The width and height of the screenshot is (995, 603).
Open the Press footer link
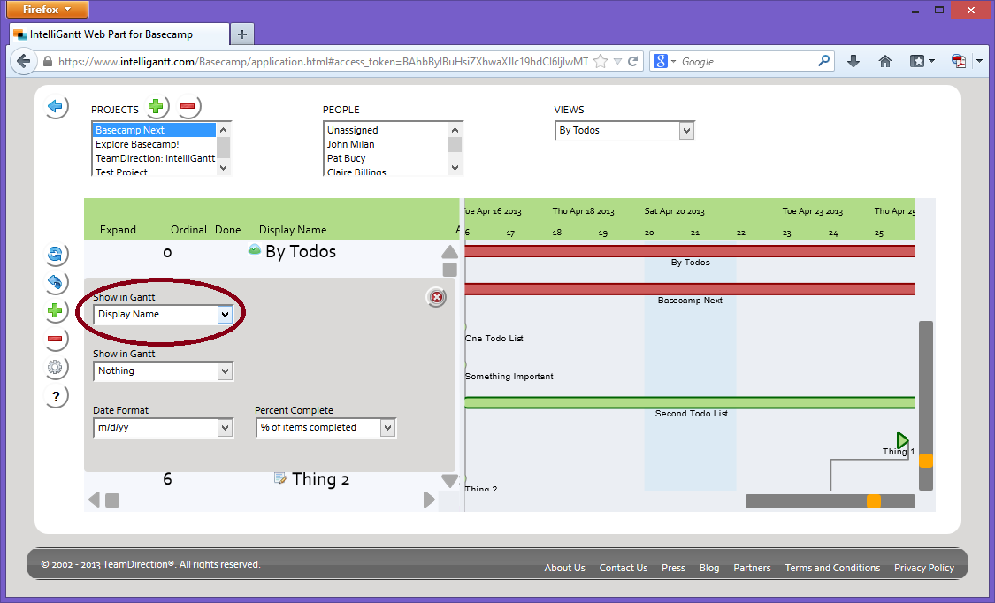tap(673, 568)
